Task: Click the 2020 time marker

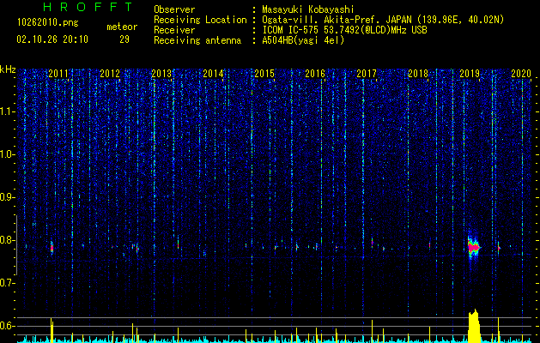Action: coord(521,73)
